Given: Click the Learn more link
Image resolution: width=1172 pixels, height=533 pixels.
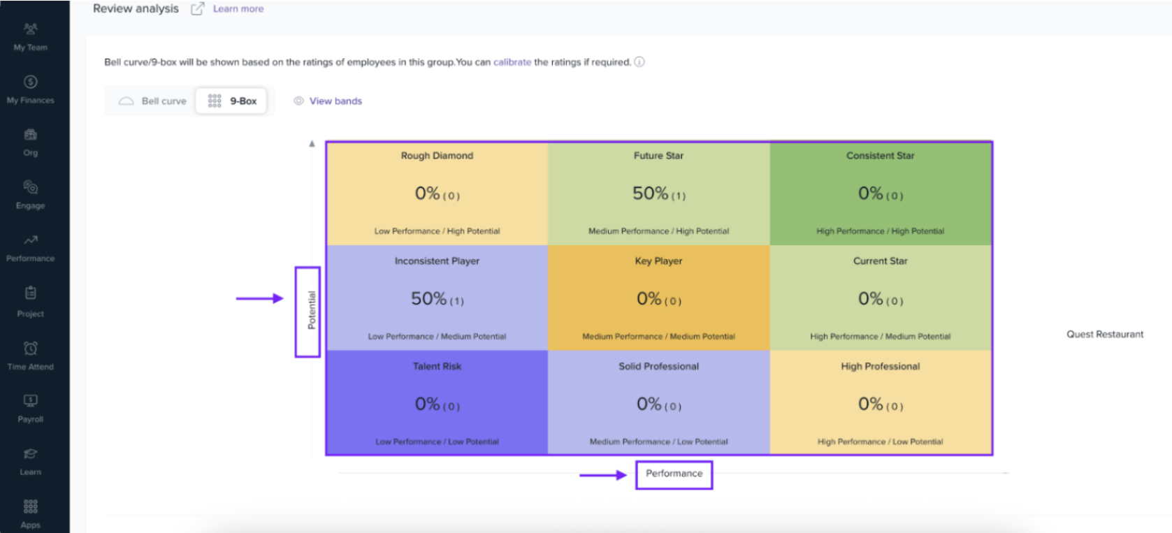Looking at the screenshot, I should [238, 9].
